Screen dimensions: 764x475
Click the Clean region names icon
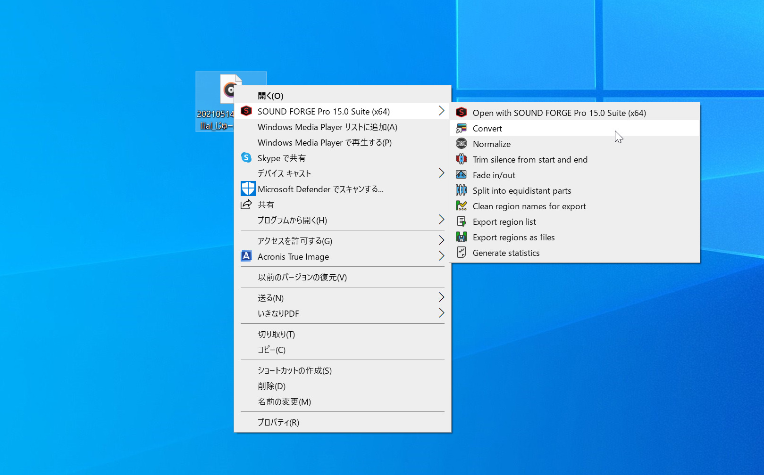click(462, 206)
